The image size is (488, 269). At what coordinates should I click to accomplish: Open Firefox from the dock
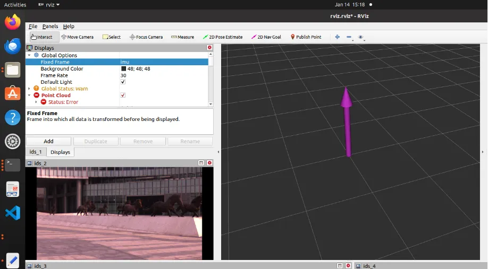coord(12,22)
